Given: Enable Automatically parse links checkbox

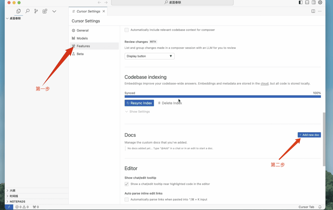Looking at the screenshot, I should [127, 199].
